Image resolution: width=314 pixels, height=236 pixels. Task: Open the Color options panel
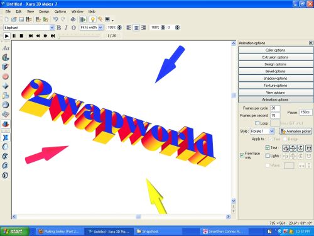[276, 50]
